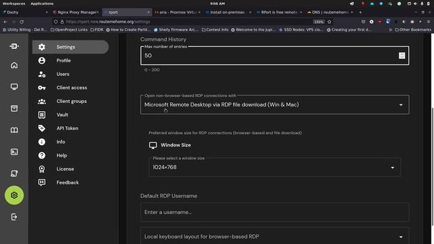This screenshot has width=434, height=244.
Task: Click the 9:08 AM clock in panel
Action: (217, 3)
